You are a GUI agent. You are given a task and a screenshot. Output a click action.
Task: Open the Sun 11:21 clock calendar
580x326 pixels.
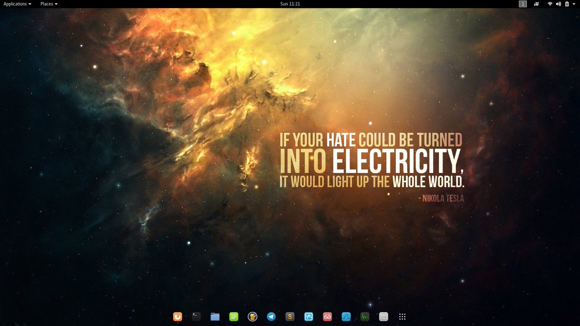click(290, 4)
